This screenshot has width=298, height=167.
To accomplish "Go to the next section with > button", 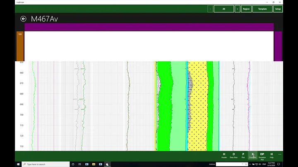I will click(238, 9).
